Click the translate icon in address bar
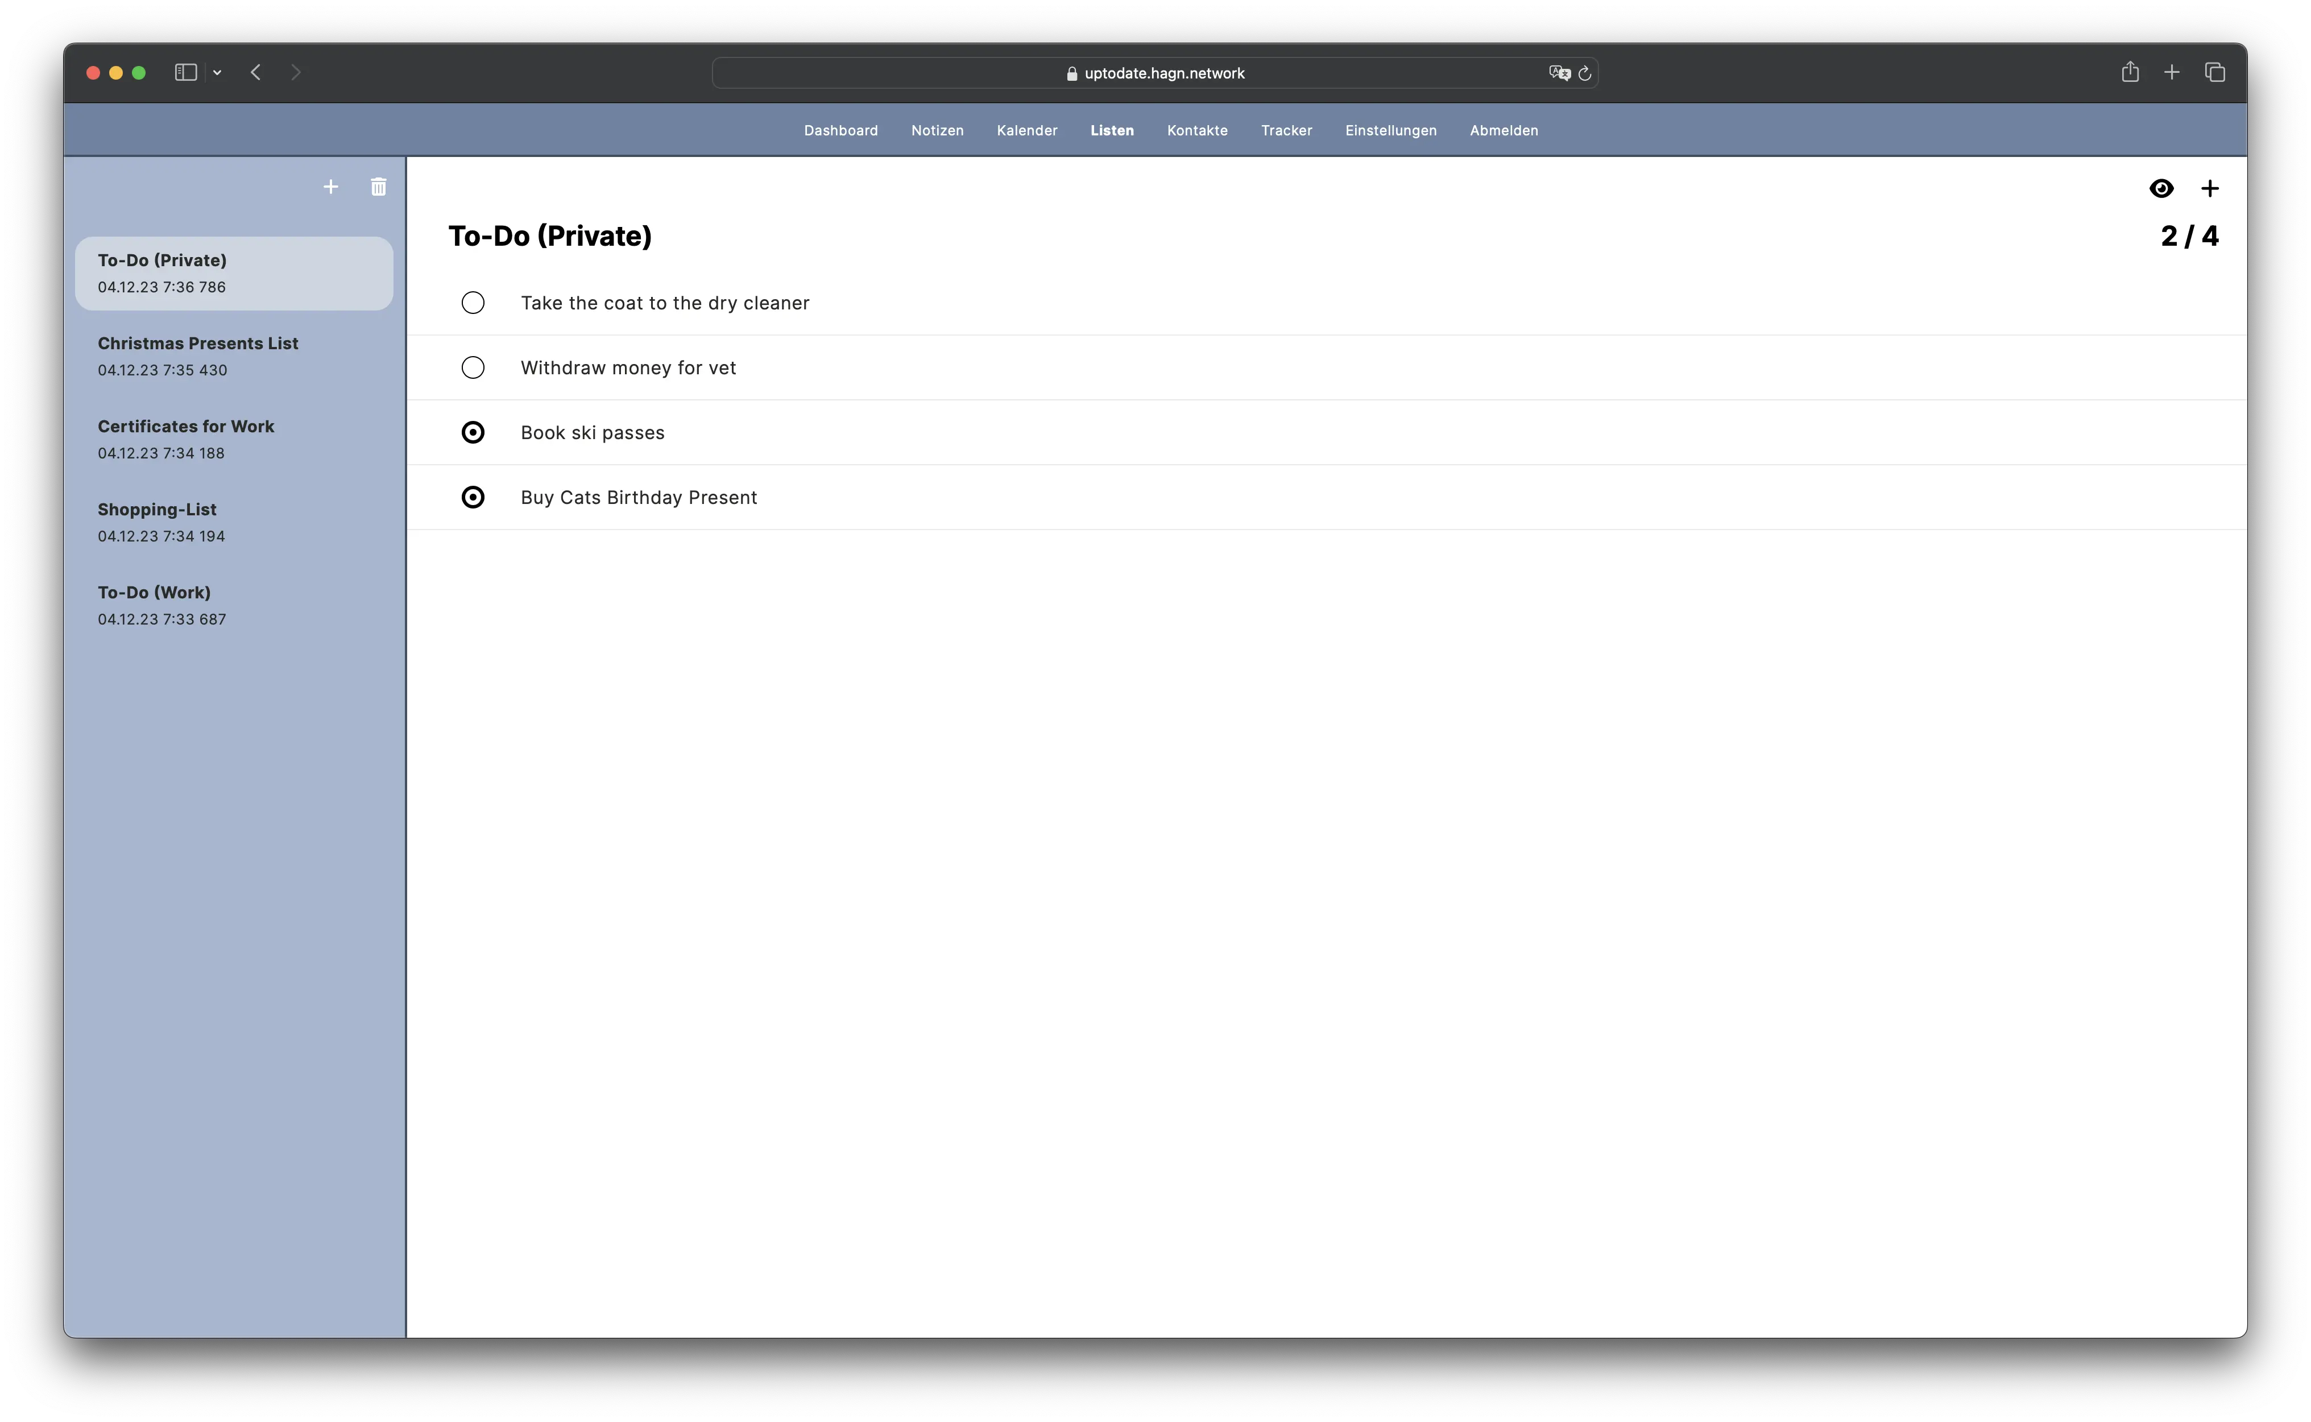Image resolution: width=2311 pixels, height=1422 pixels. click(1559, 73)
